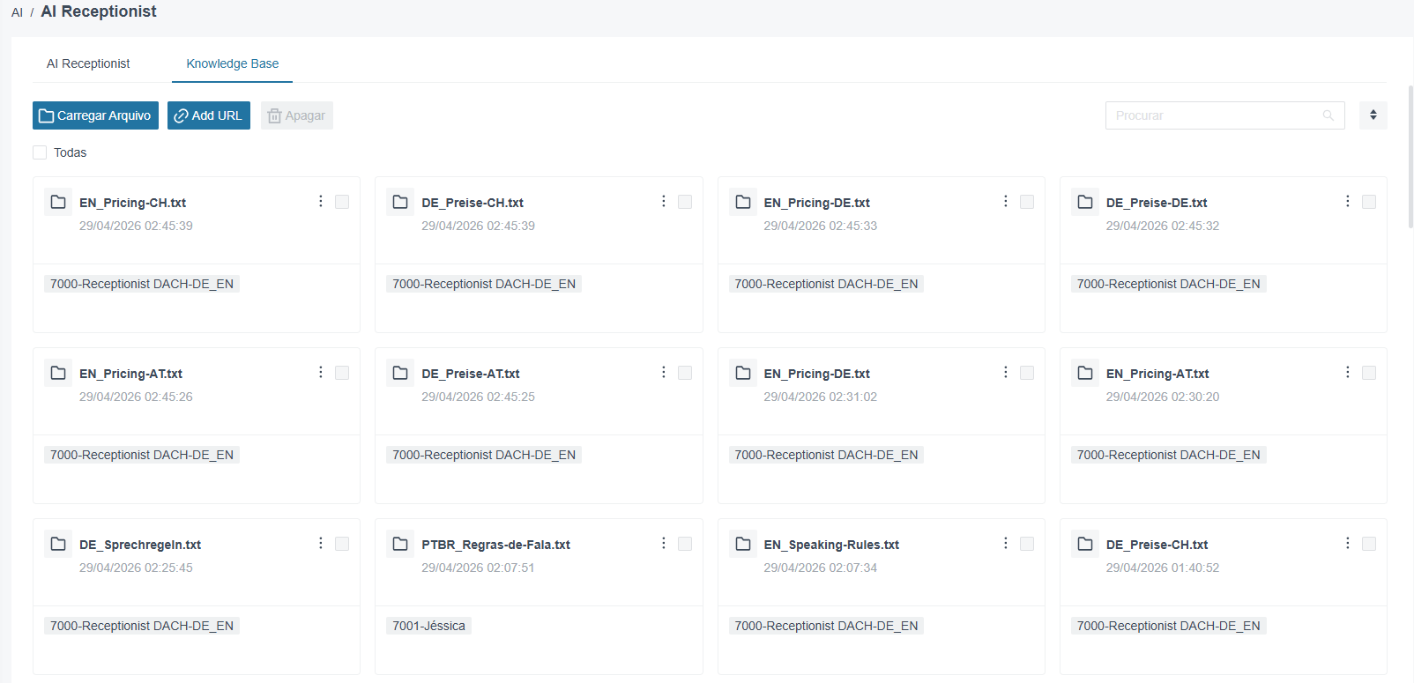Select the DE_Preise-AT.txt card checkbox
Image resolution: width=1414 pixels, height=683 pixels.
(685, 373)
